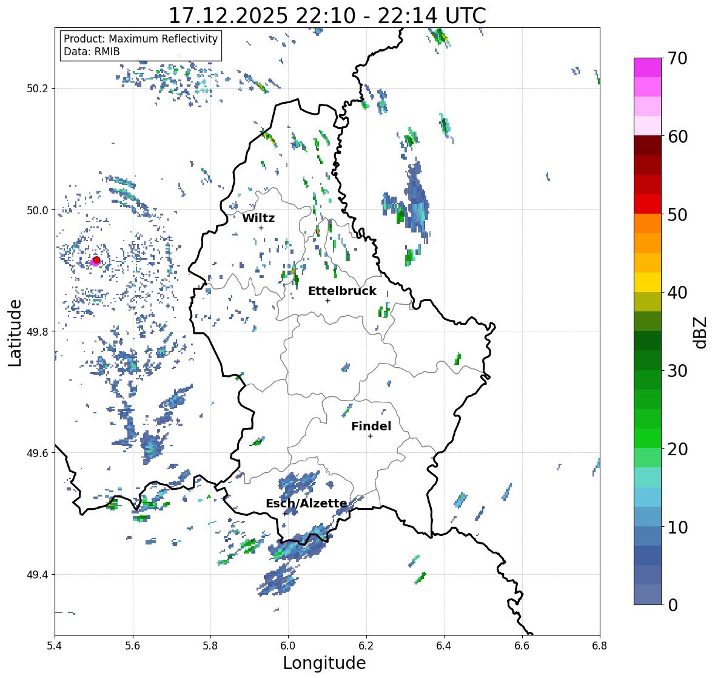
Task: Click the plus marker below Ettelbruck
Action: pos(327,300)
